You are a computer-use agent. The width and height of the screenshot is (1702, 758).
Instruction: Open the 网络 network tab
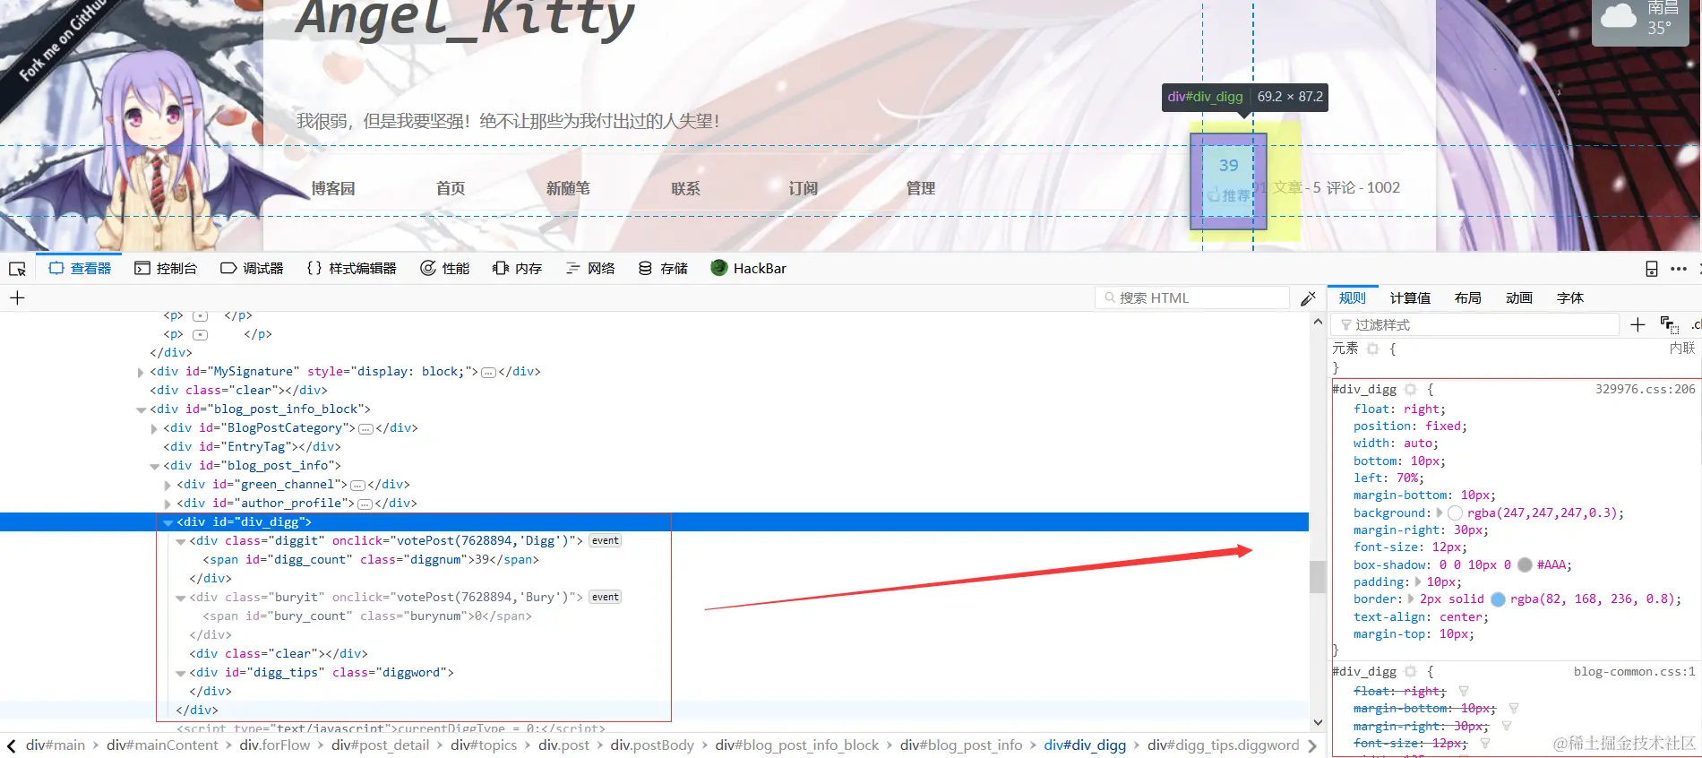pos(590,268)
